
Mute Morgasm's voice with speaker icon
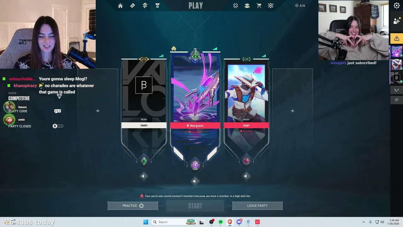(194, 181)
